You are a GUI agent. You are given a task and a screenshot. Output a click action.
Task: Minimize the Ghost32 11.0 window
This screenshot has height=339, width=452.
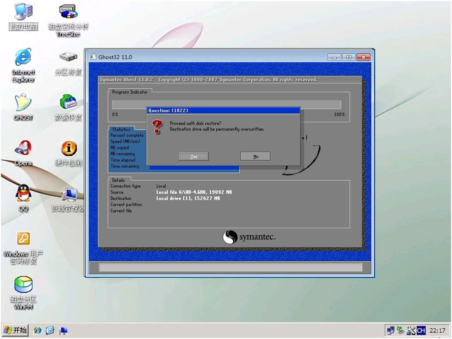(334, 57)
